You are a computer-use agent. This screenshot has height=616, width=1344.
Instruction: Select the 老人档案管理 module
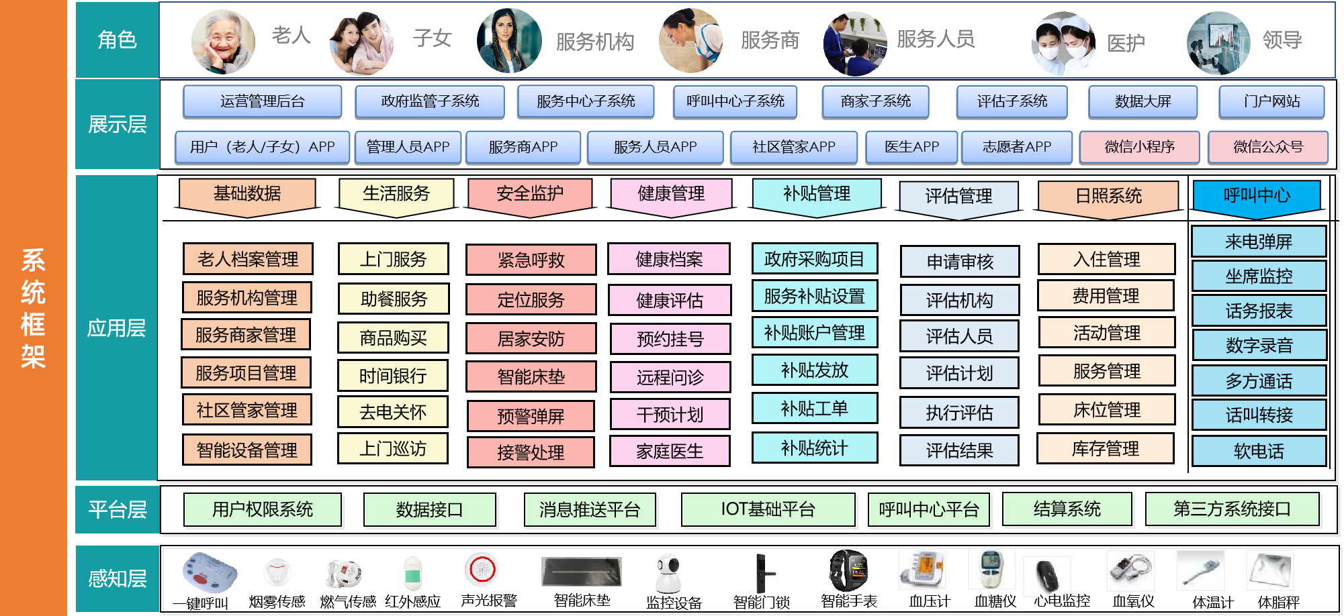pos(247,259)
